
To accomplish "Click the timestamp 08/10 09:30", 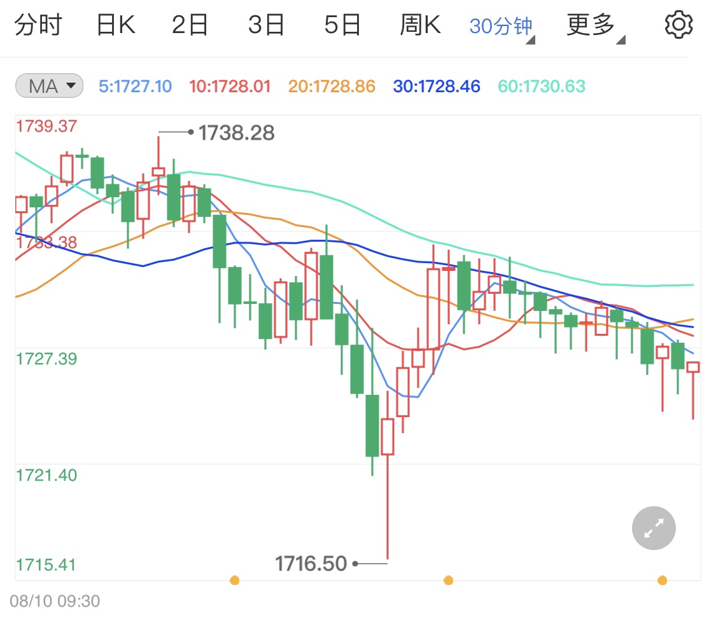I will point(55,601).
